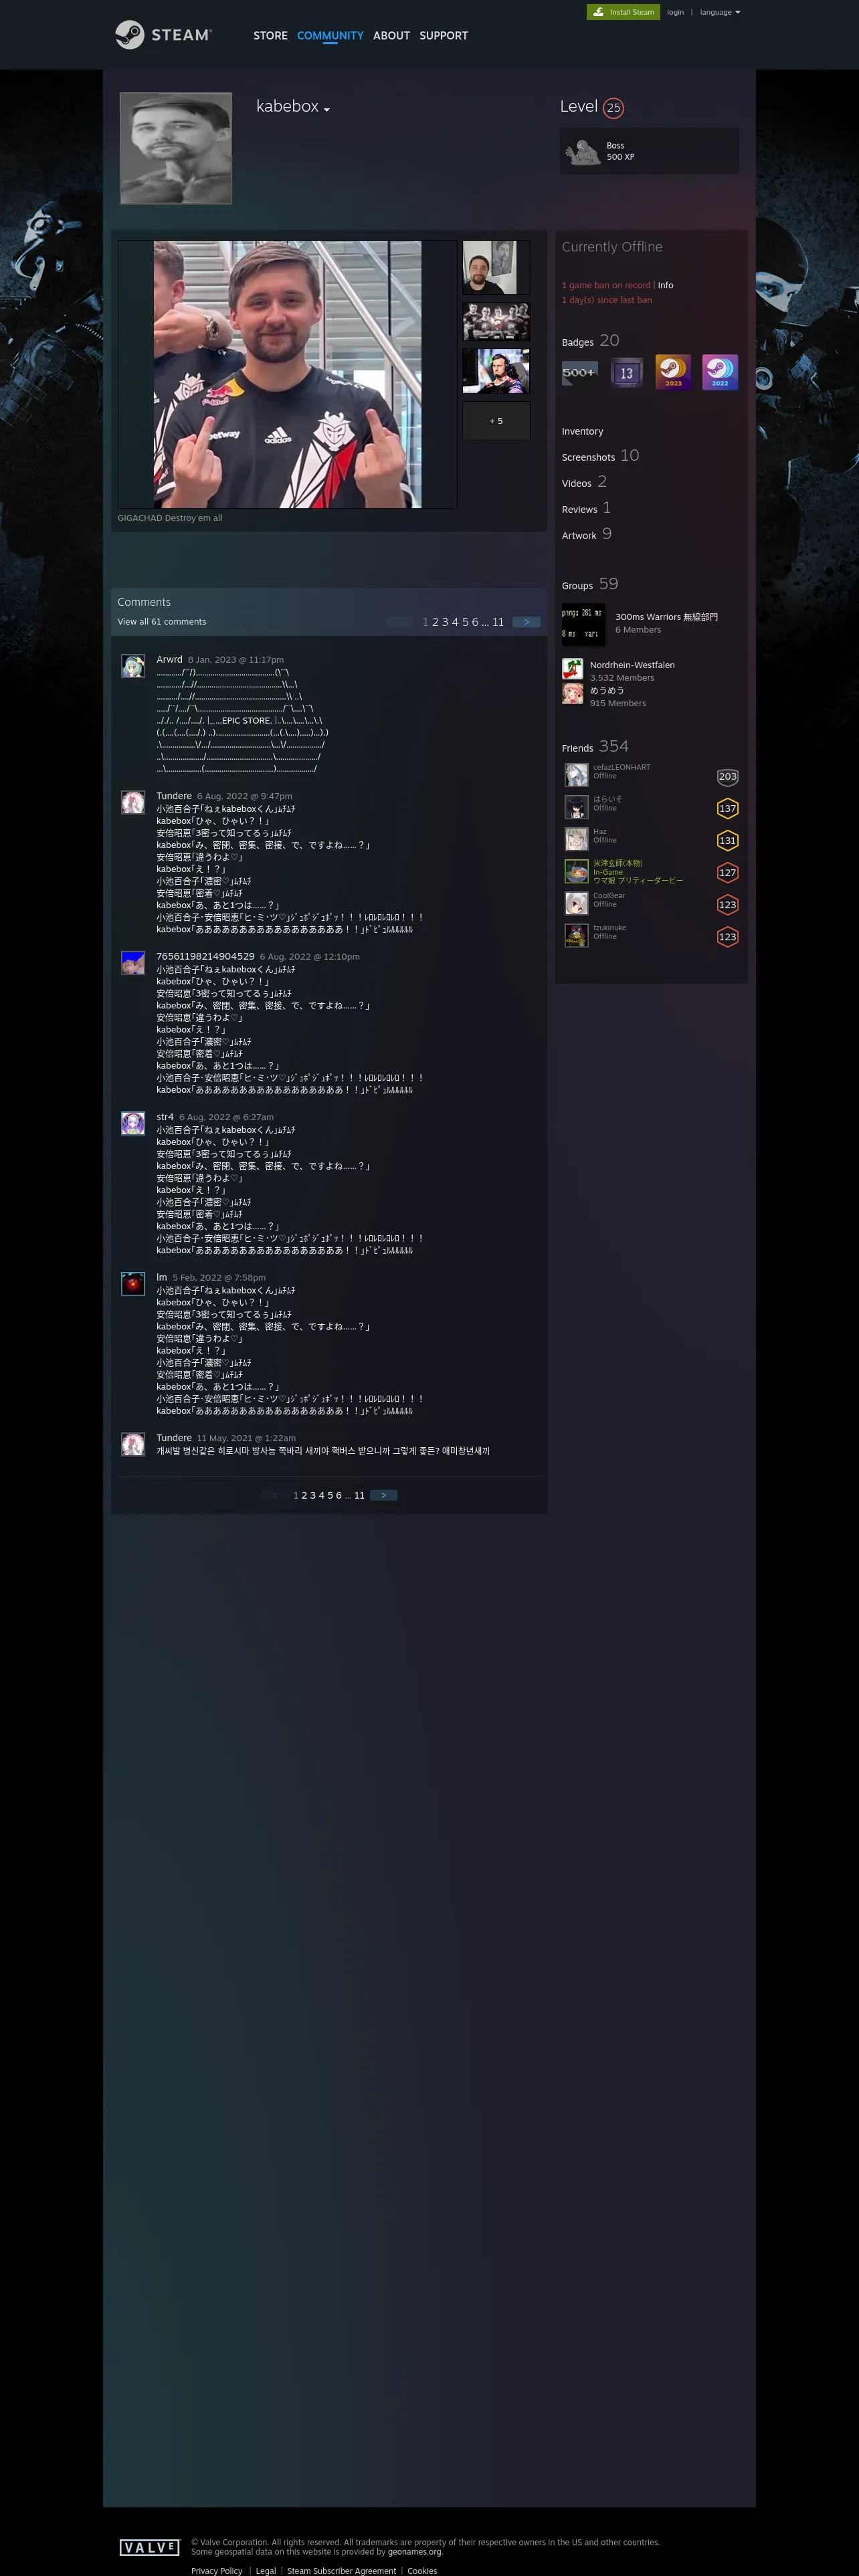Image resolution: width=859 pixels, height=2576 pixels.
Task: Open the 300ms Warriors group name
Action: pos(666,617)
